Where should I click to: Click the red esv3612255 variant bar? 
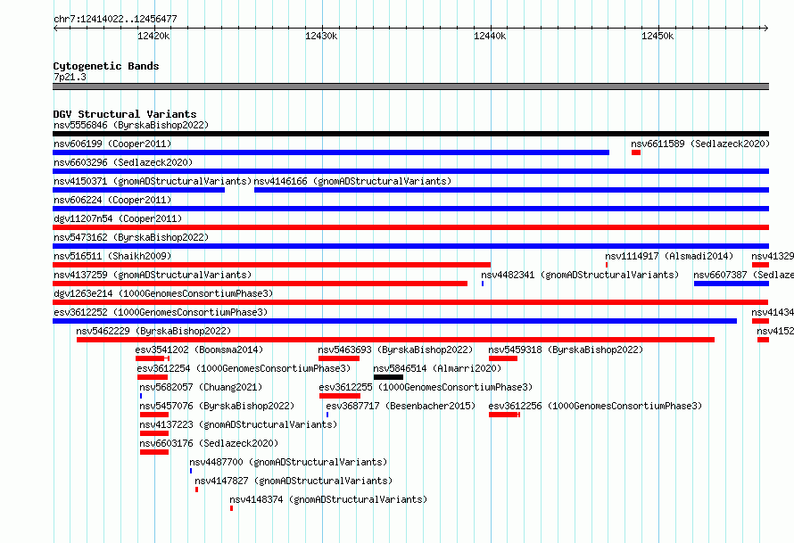340,396
